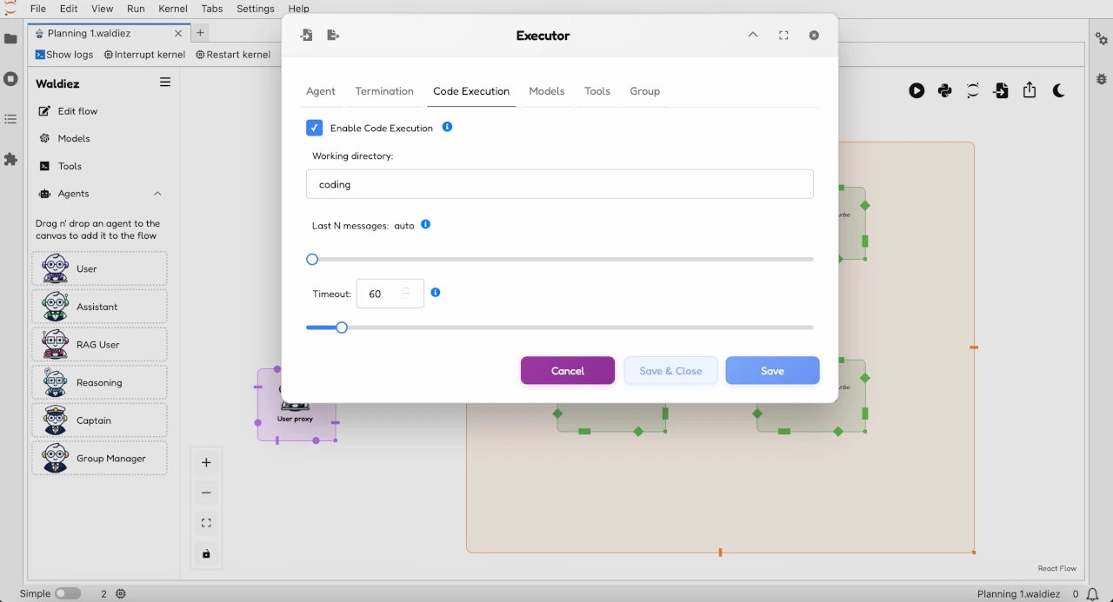Click the fit view canvas icon
This screenshot has height=602, width=1113.
(x=206, y=523)
